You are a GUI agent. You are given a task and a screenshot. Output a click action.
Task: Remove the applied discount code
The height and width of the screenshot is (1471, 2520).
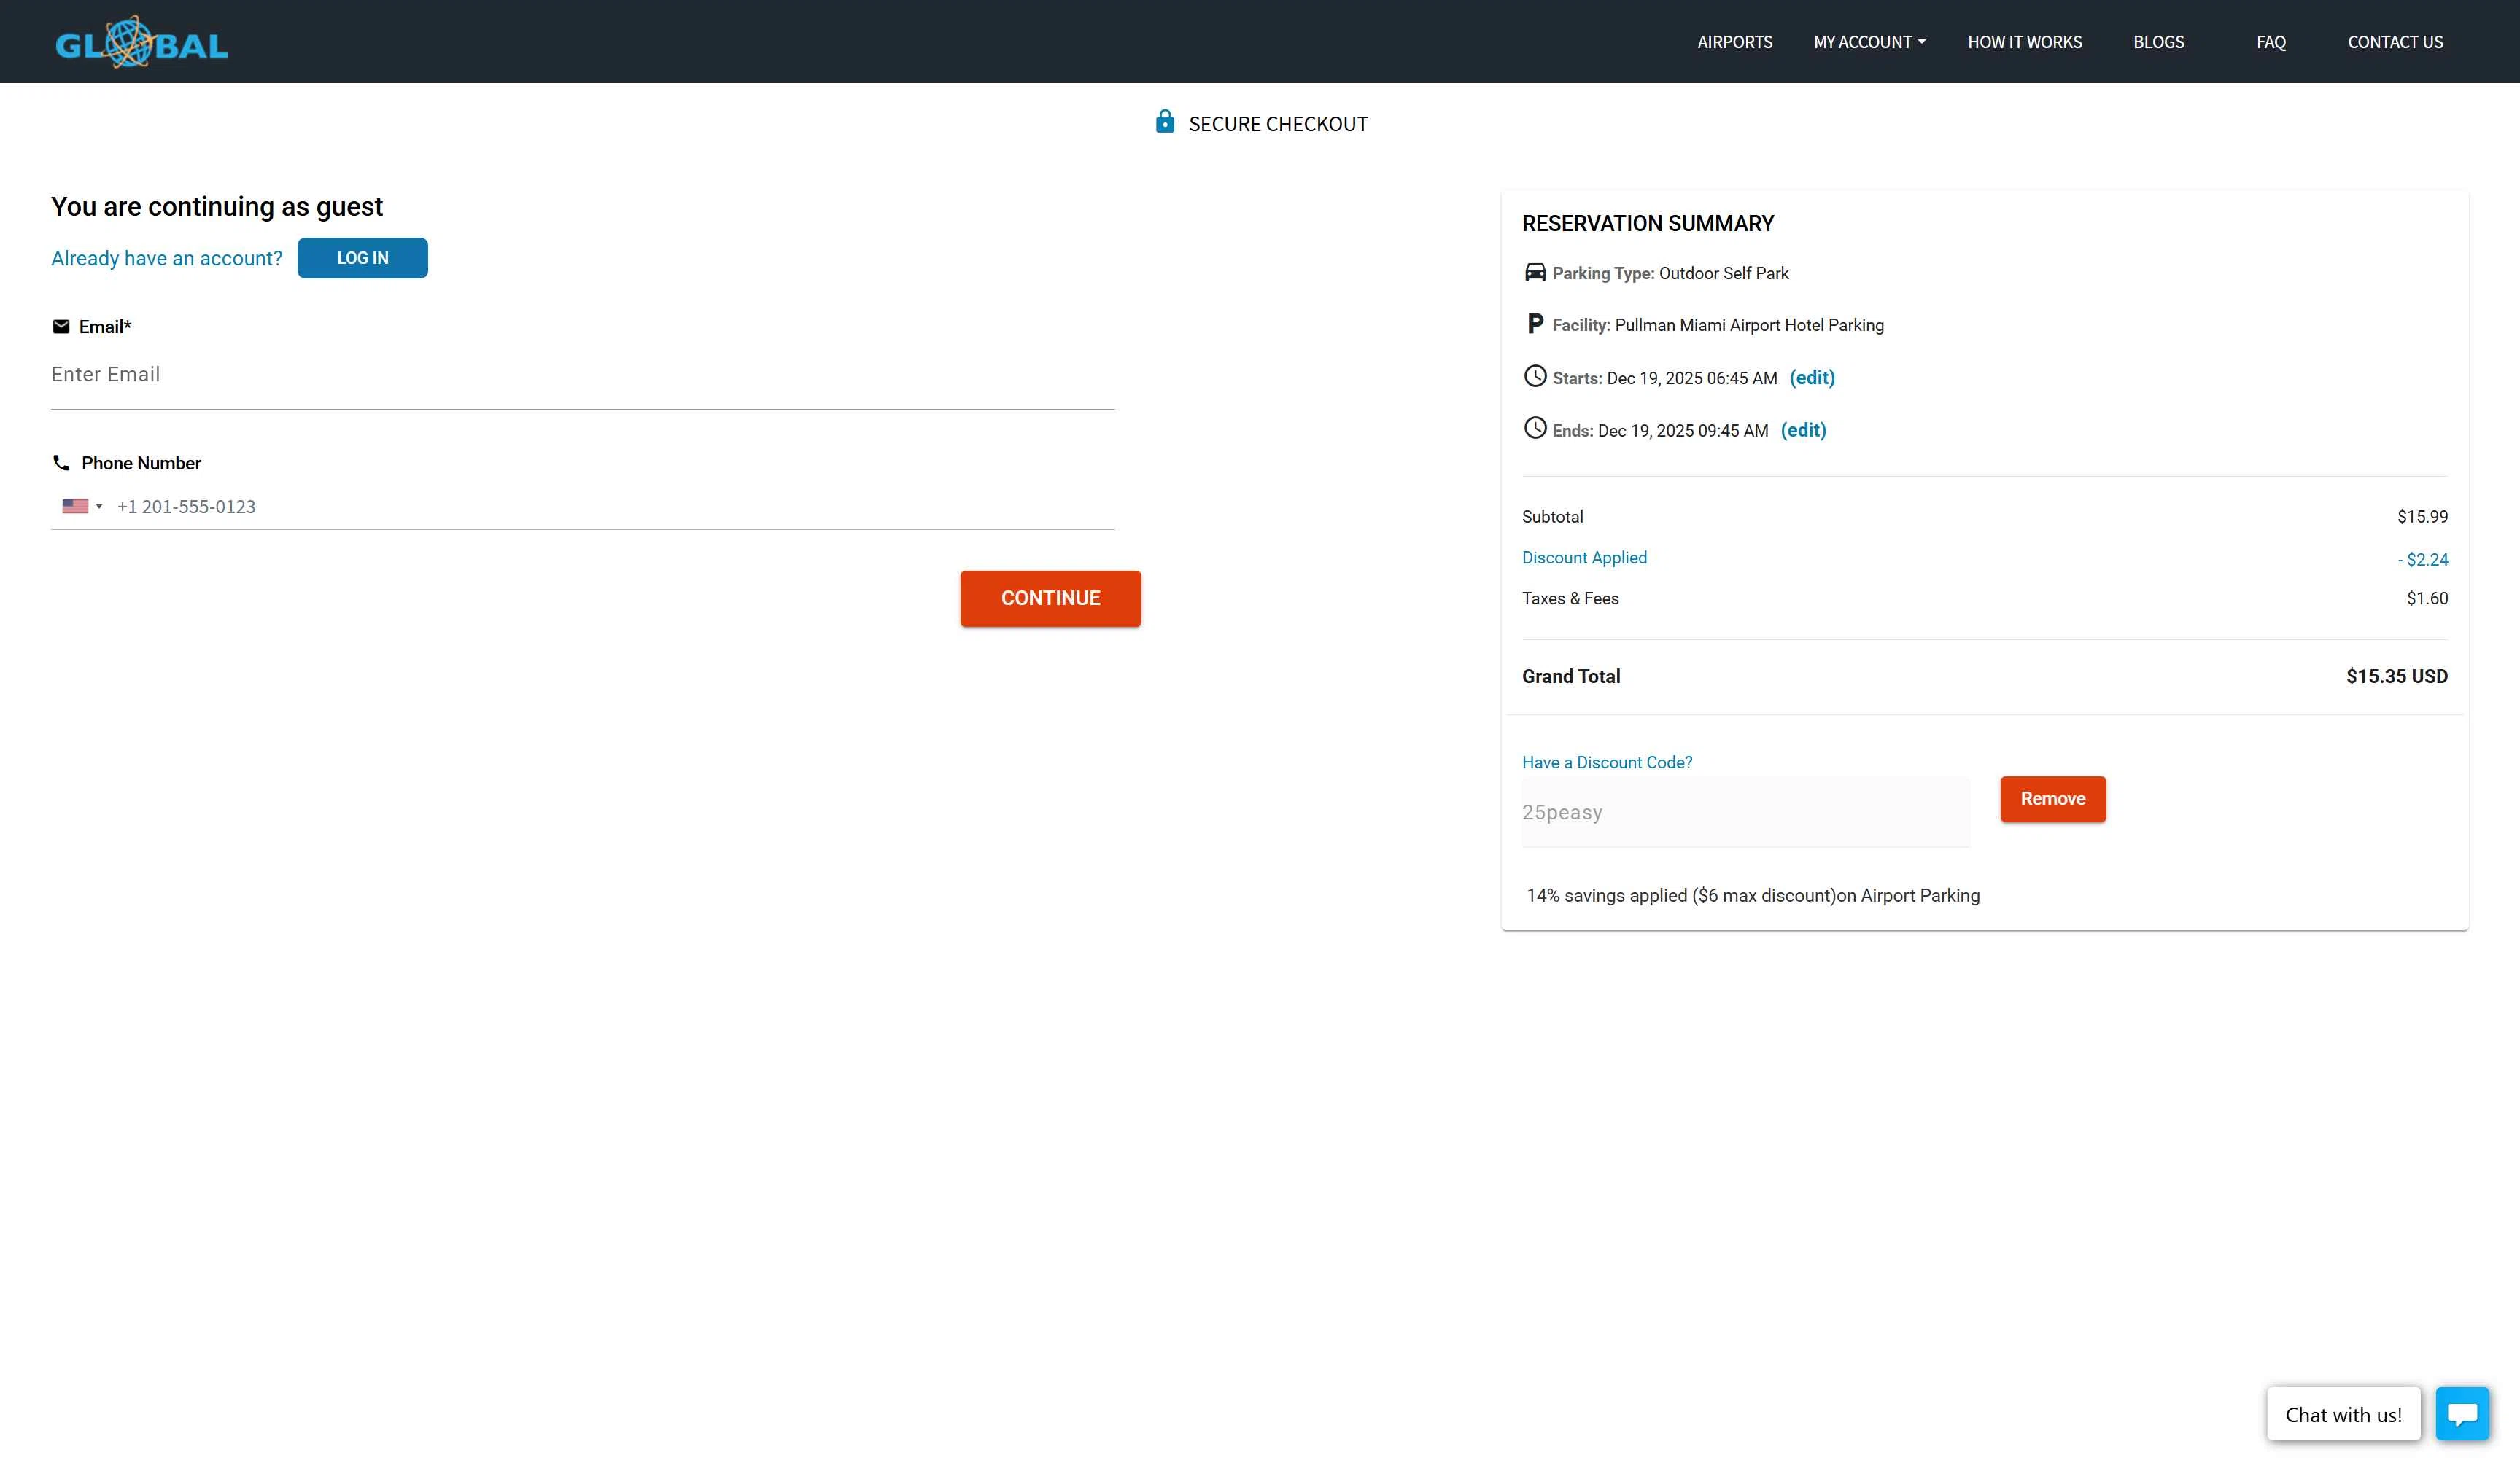2052,798
